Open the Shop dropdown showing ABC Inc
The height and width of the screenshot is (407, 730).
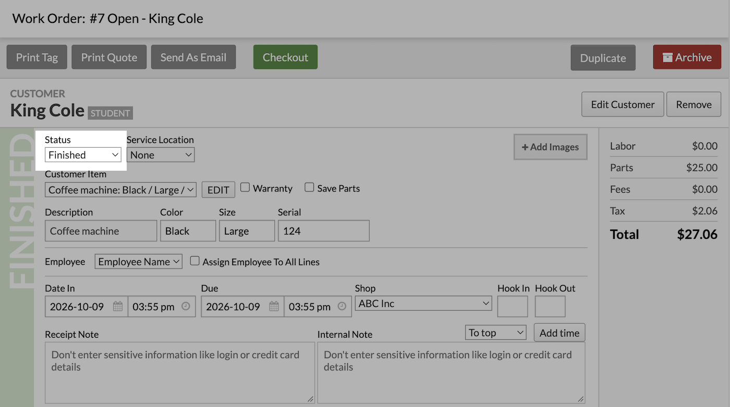423,303
